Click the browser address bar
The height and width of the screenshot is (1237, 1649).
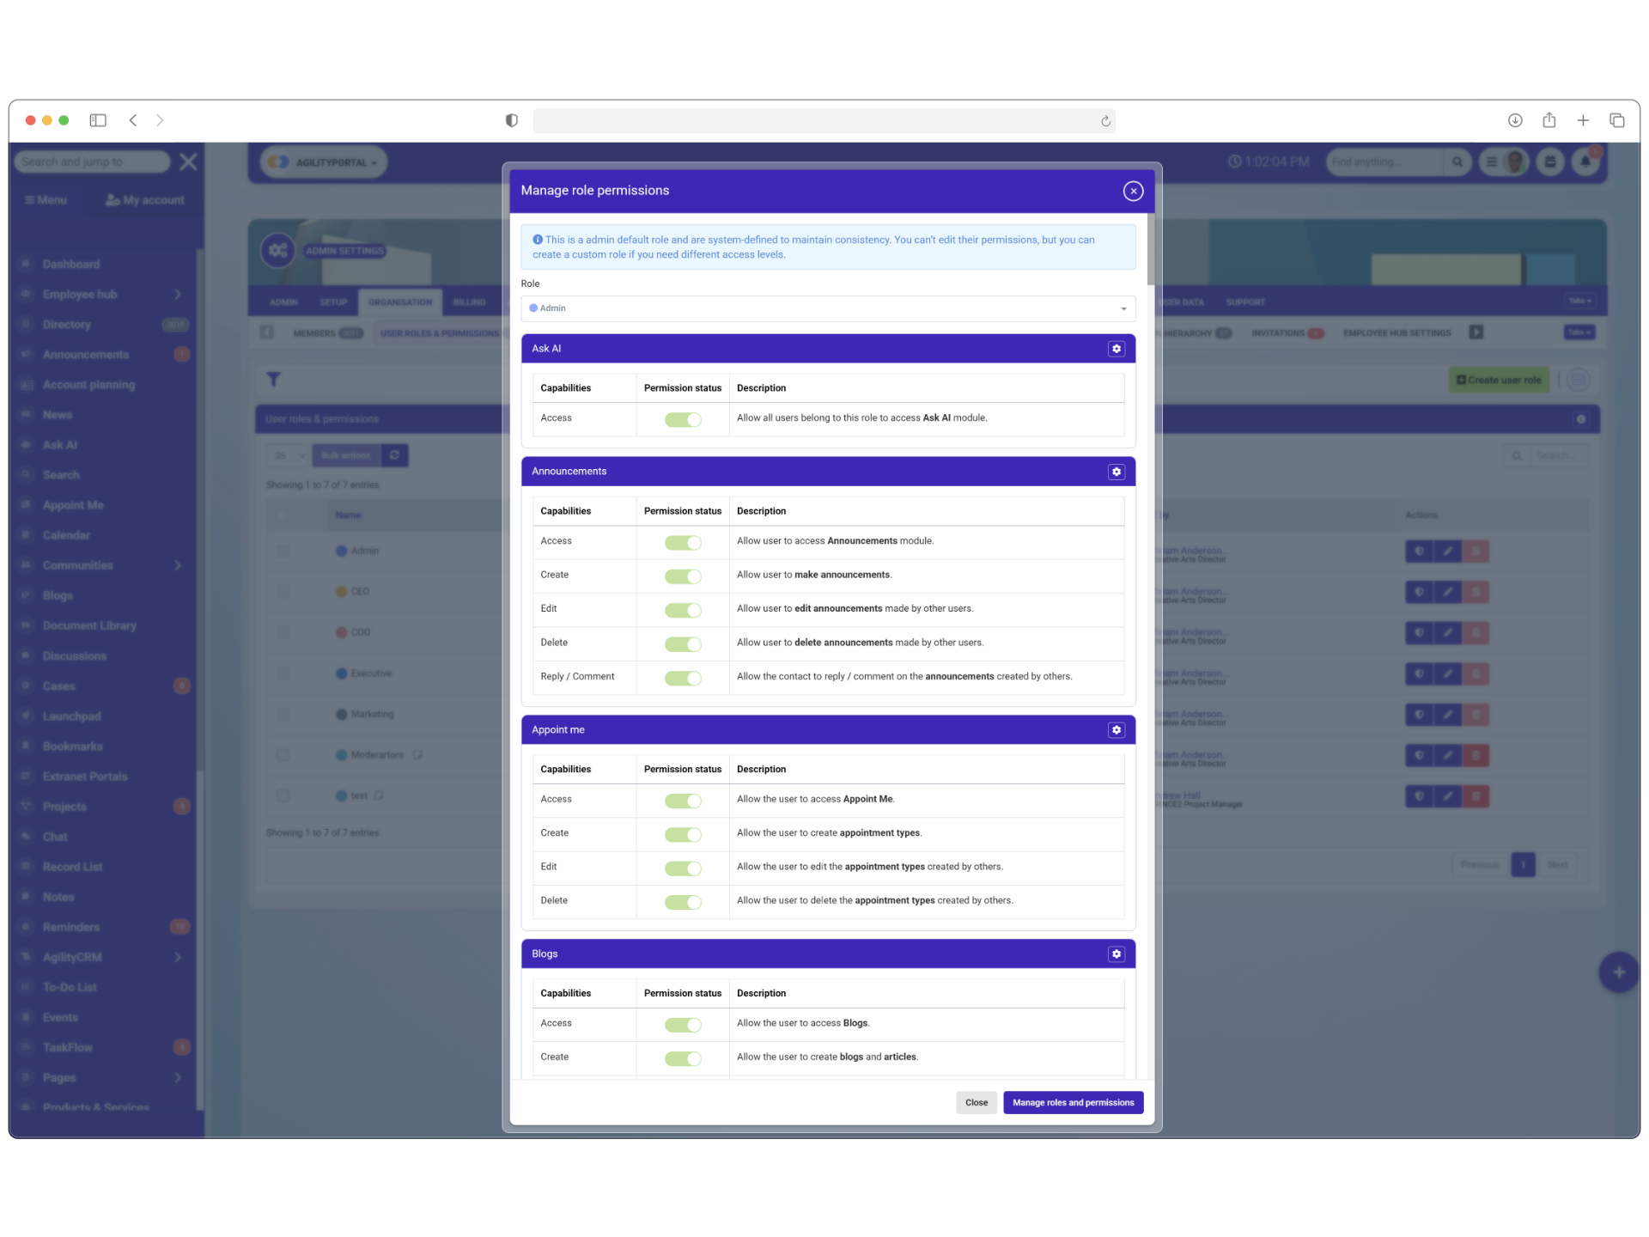coord(816,121)
